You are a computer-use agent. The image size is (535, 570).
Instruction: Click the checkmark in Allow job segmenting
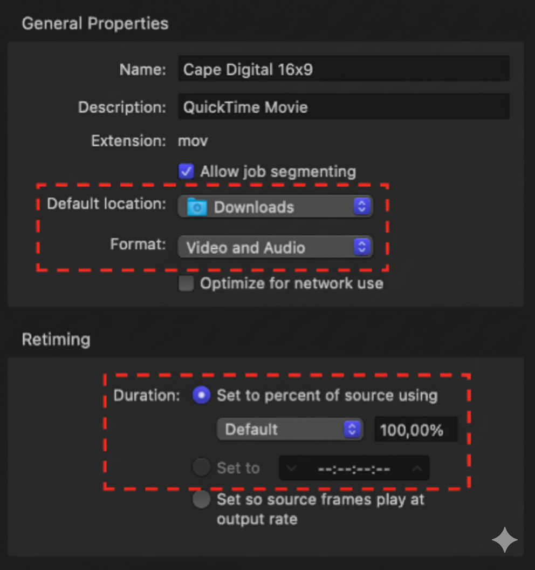[x=187, y=171]
